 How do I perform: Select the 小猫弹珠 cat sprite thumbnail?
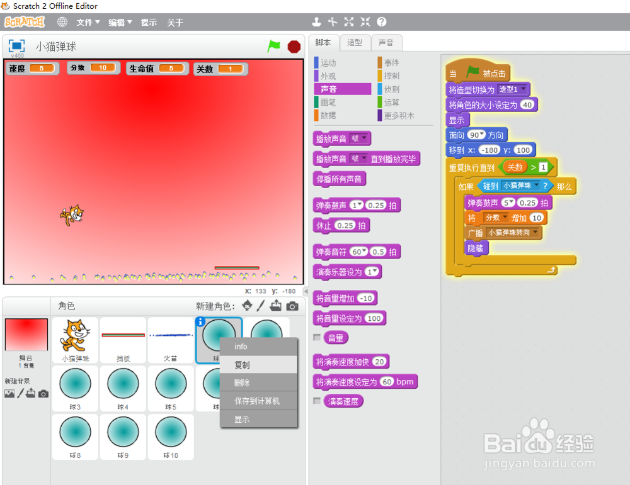click(x=75, y=340)
